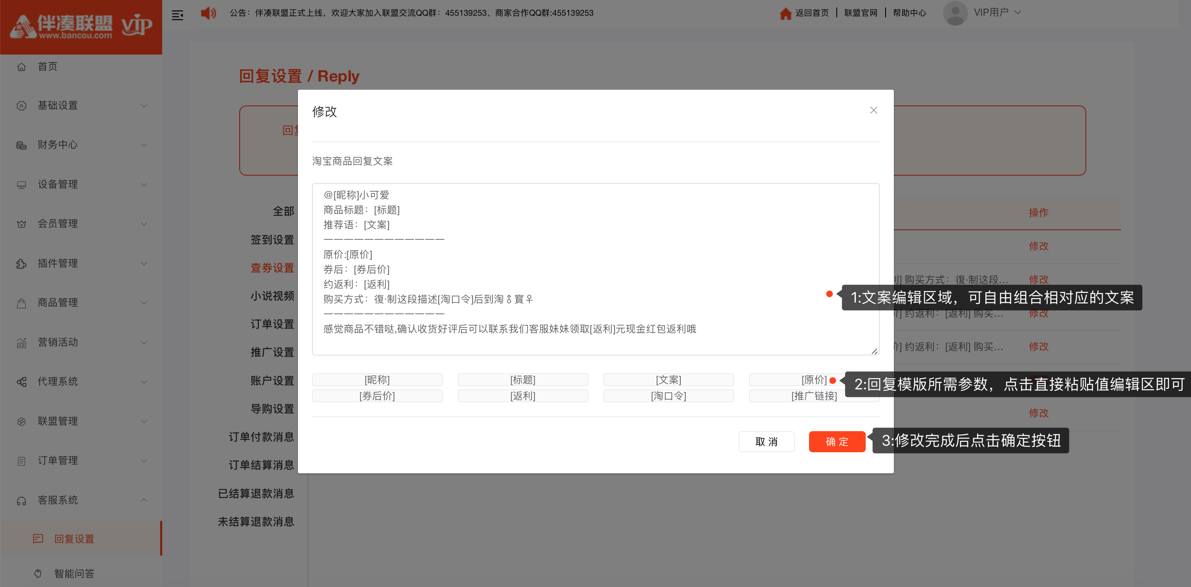The image size is (1191, 587).
Task: Click the 联盟管理 sidebar icon
Action: (x=21, y=422)
